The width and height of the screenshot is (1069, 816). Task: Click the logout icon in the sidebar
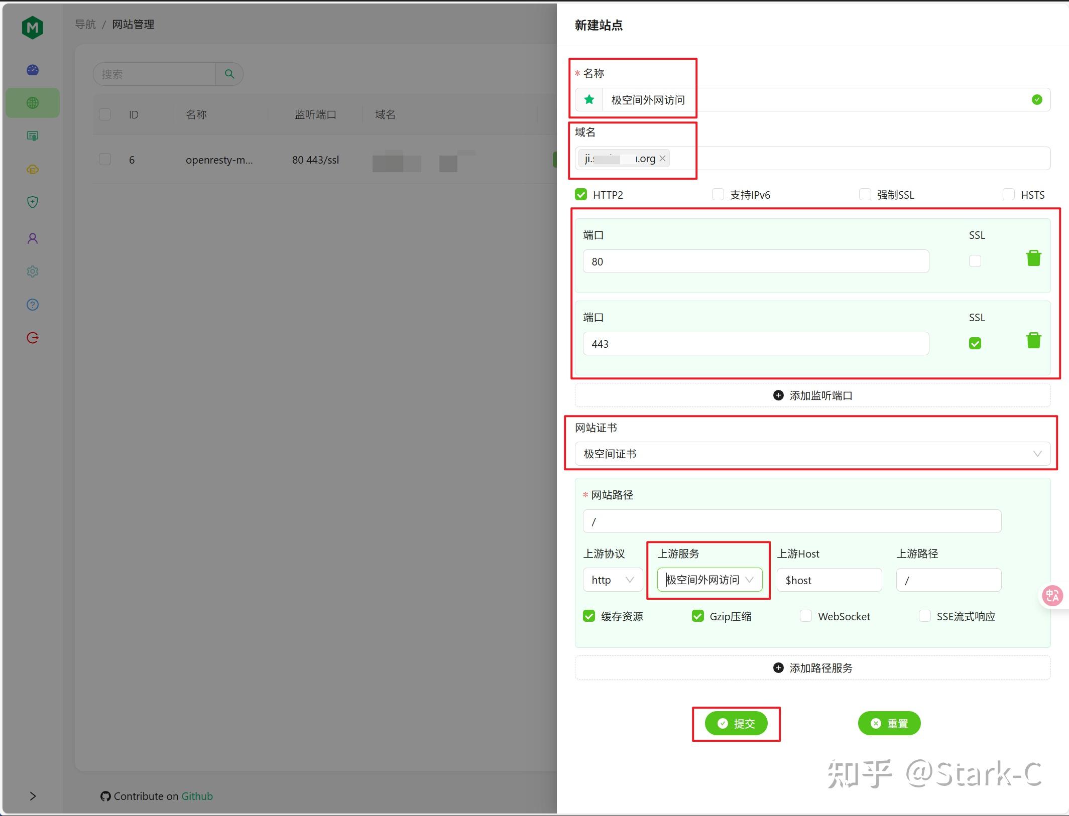click(x=32, y=337)
